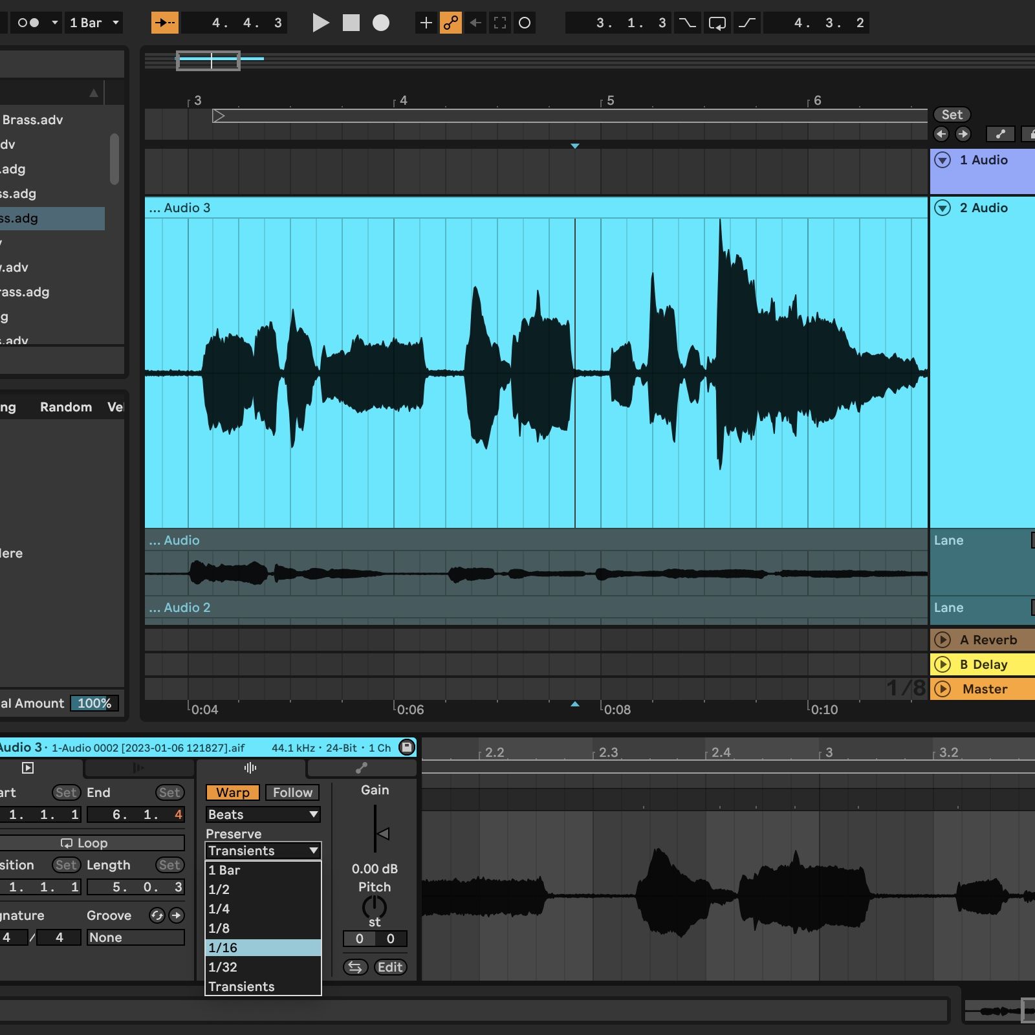Screen dimensions: 1035x1035
Task: Open the 1 Bar quantization dropdown
Action: coord(94,23)
